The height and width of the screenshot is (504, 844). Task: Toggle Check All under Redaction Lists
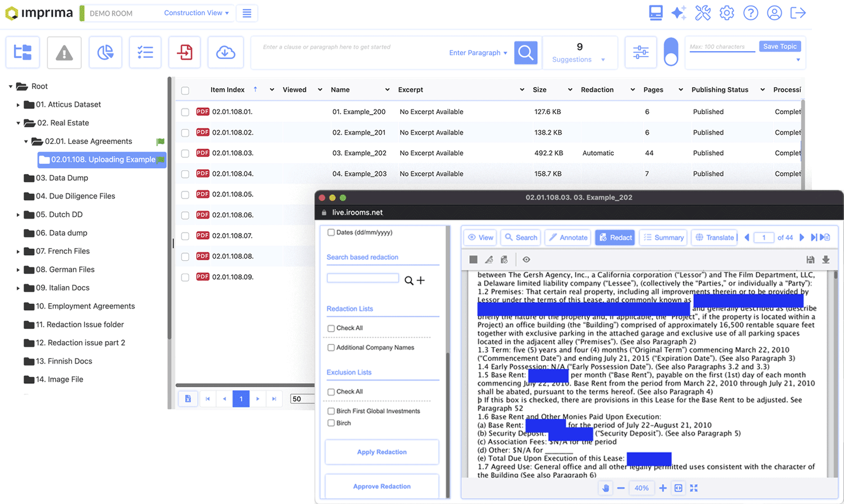click(331, 328)
